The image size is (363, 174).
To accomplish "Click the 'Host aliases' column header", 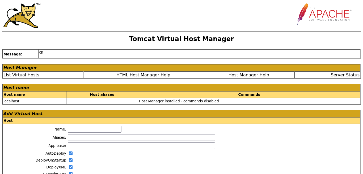I will [102, 94].
